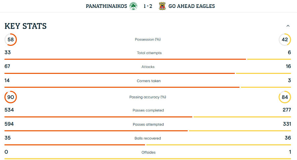Click the Panathinaikos passing accuracy circle 90
The width and height of the screenshot is (297, 160).
click(x=11, y=97)
